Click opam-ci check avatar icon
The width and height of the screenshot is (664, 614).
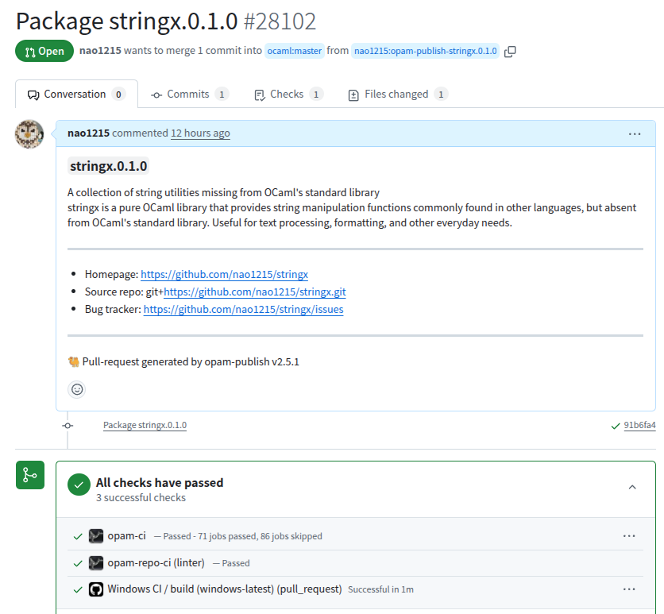pos(96,536)
